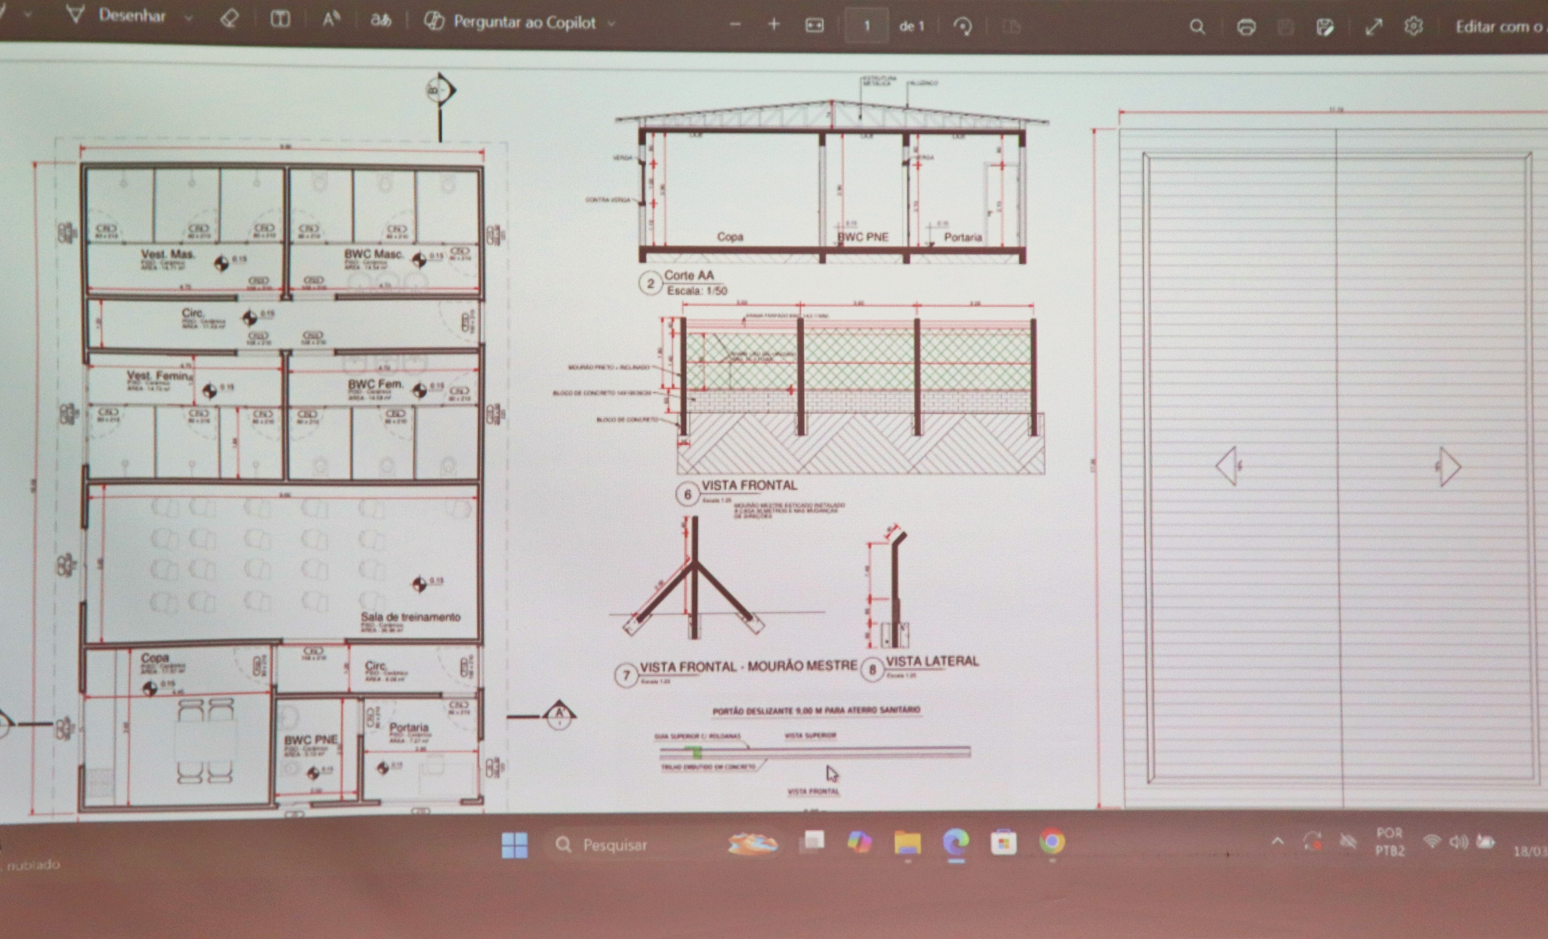Open PDF viewer settings gear
The height and width of the screenshot is (939, 1548).
1413,27
